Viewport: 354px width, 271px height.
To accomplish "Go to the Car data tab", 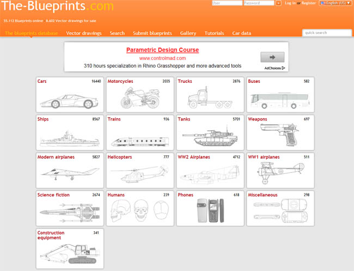I will pyautogui.click(x=242, y=33).
